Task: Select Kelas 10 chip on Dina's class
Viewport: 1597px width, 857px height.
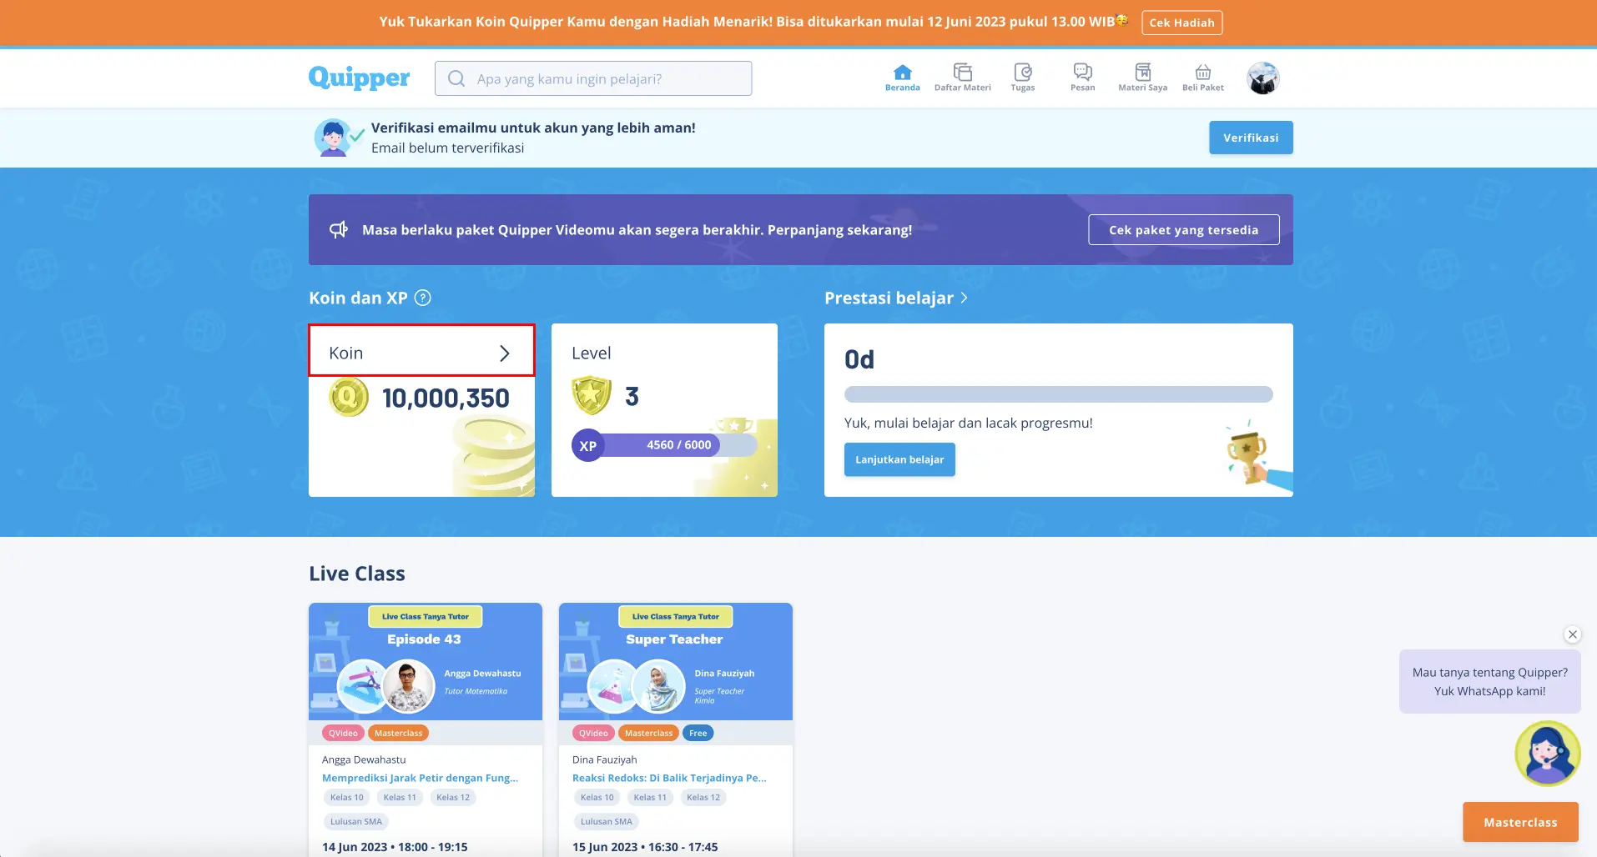Action: coord(597,798)
